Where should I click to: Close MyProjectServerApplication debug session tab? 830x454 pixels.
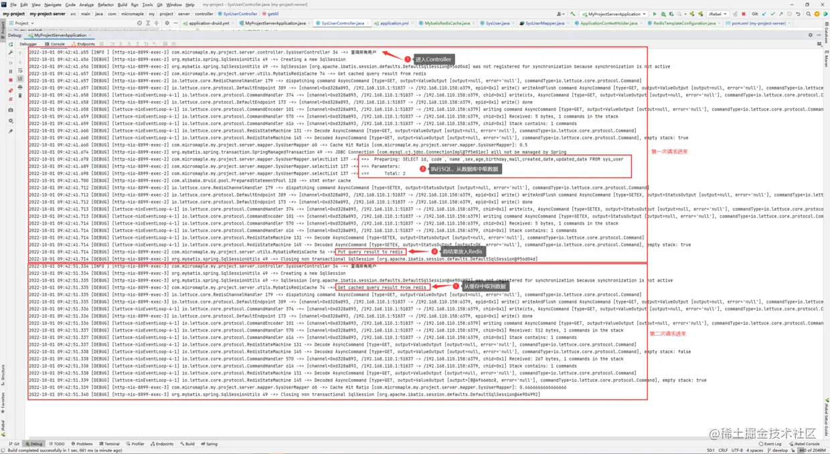tap(90, 35)
